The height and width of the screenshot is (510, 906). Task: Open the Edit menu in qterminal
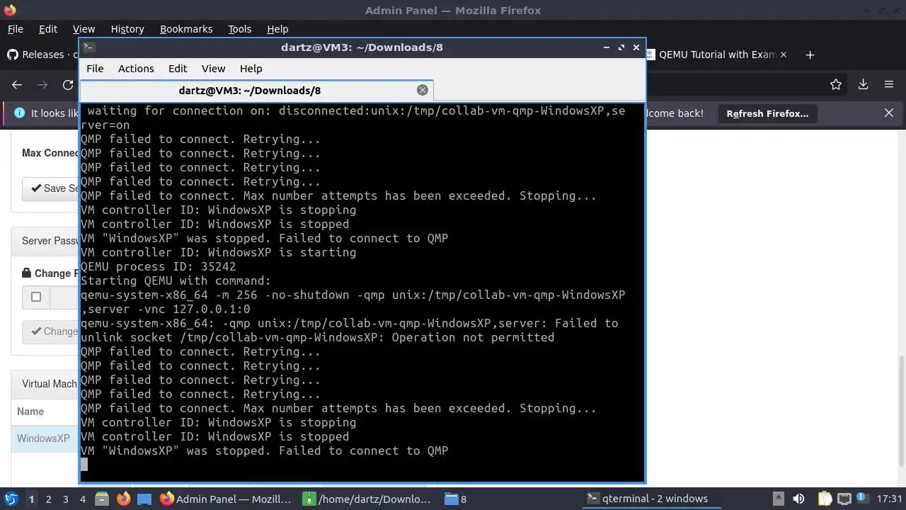[x=178, y=69]
